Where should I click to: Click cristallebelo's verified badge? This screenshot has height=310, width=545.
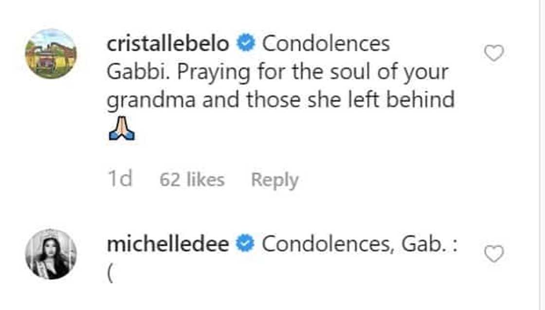coord(246,44)
